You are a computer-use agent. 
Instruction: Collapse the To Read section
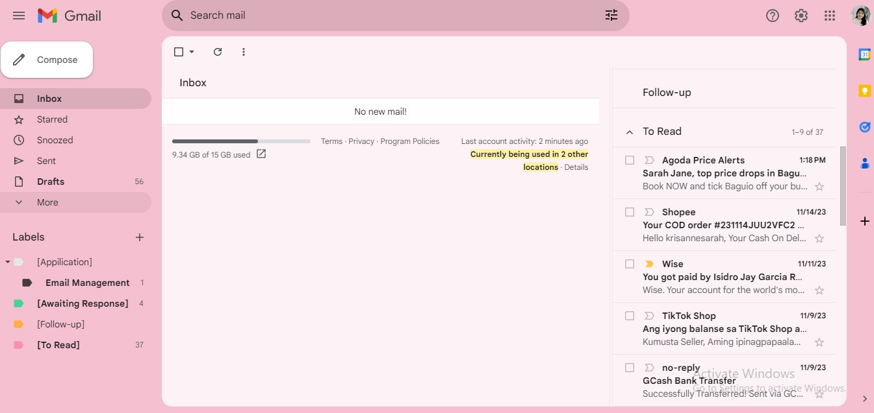(629, 132)
